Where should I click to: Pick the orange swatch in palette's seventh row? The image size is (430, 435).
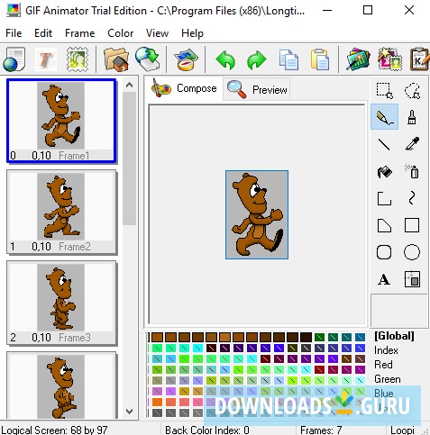pyautogui.click(x=157, y=402)
